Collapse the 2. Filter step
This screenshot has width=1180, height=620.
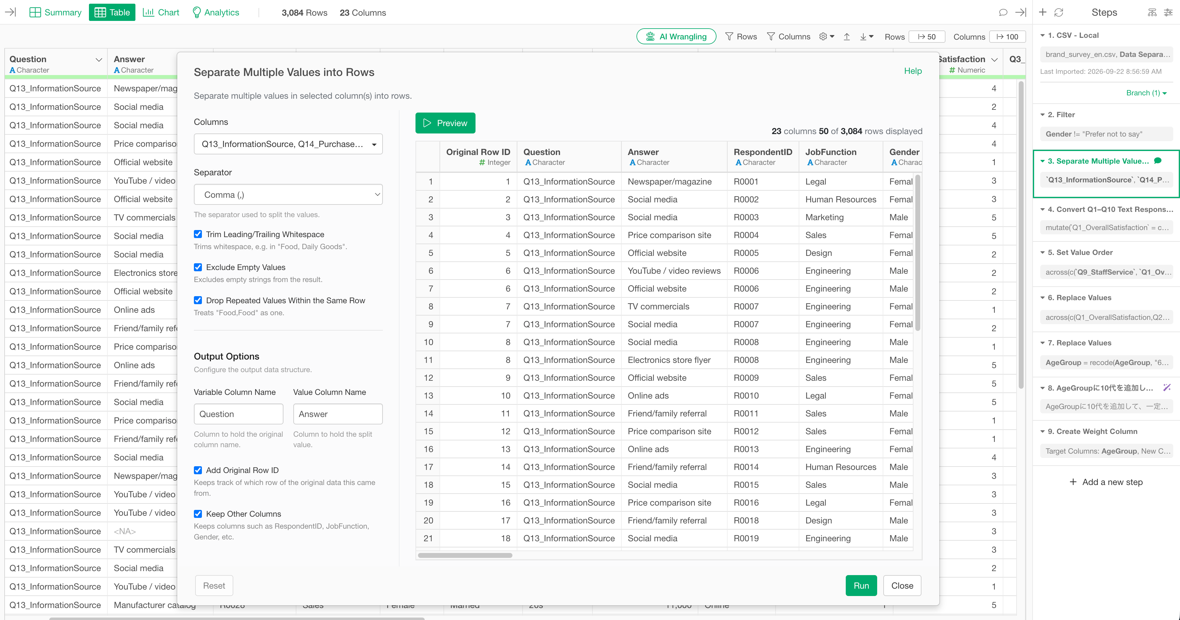1042,115
